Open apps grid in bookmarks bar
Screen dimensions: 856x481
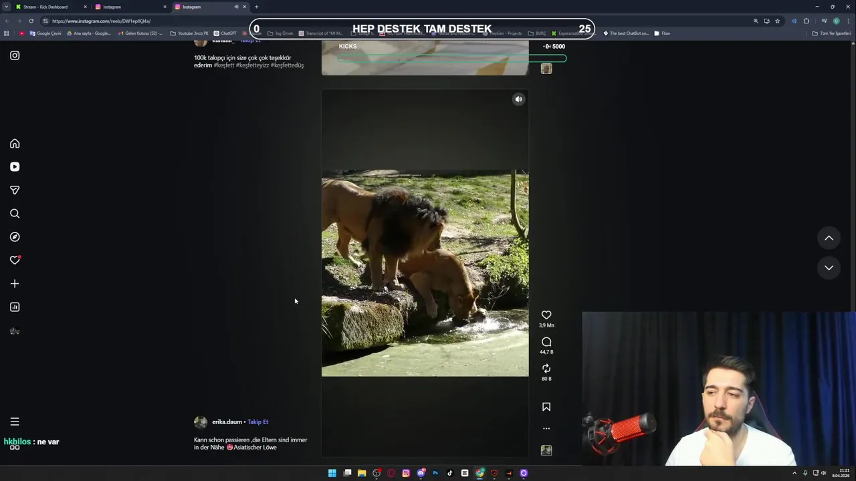point(7,33)
